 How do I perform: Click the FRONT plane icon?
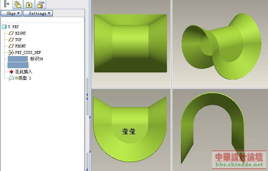pyautogui.click(x=11, y=46)
